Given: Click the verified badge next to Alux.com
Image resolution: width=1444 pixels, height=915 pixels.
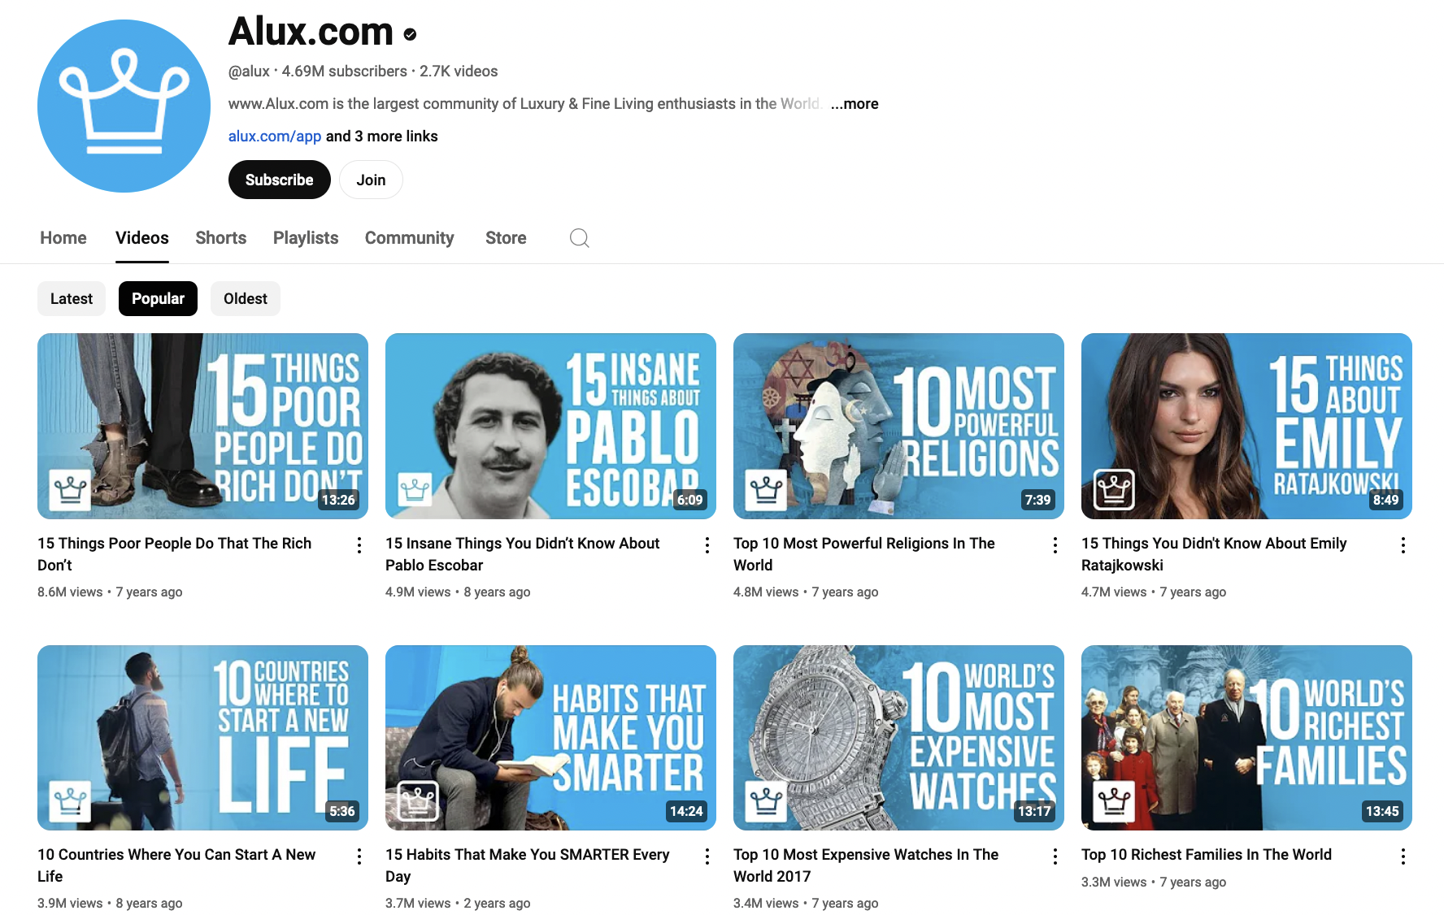Looking at the screenshot, I should click(x=411, y=34).
